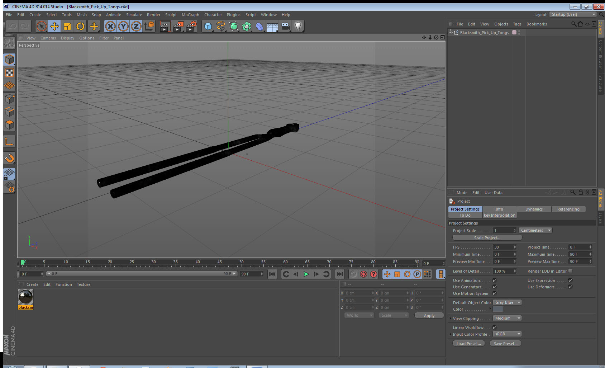Open the Startup layout dropdown
This screenshot has height=368, width=605.
[x=573, y=14]
